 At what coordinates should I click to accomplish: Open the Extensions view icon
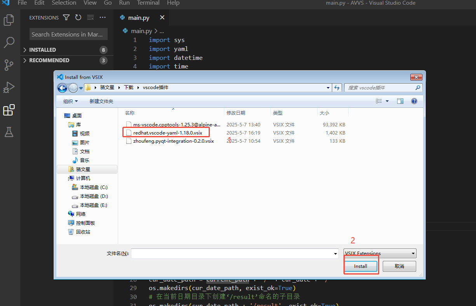pos(9,110)
